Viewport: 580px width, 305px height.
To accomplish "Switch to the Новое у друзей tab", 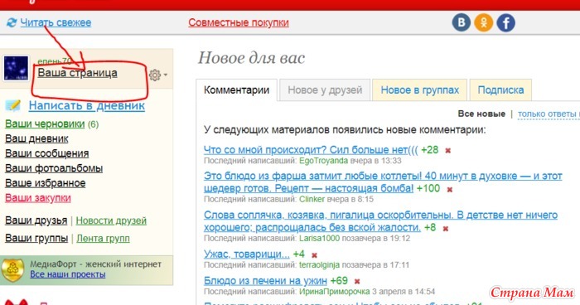I will point(325,90).
